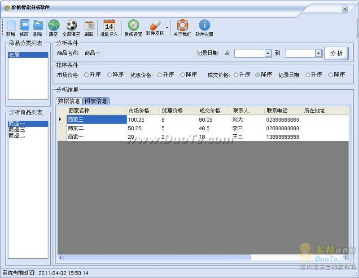Click the 所在地址 column header
Viewport: 359px width, 278px height.
[x=325, y=110]
